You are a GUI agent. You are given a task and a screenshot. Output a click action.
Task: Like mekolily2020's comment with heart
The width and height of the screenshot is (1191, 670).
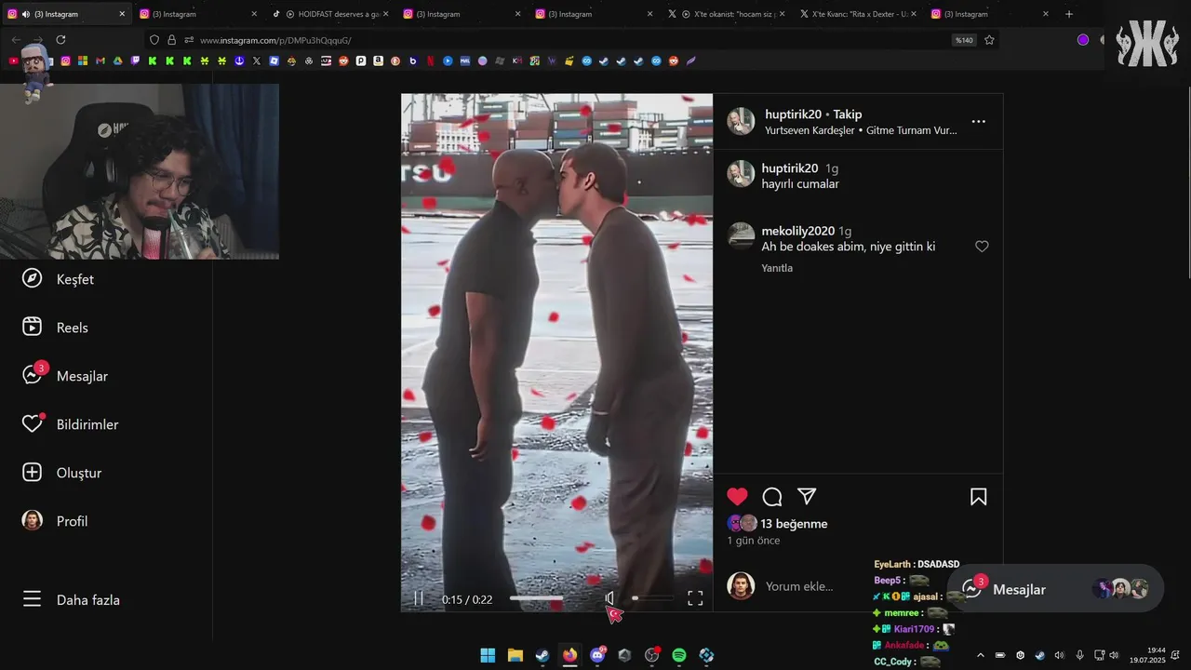(982, 247)
